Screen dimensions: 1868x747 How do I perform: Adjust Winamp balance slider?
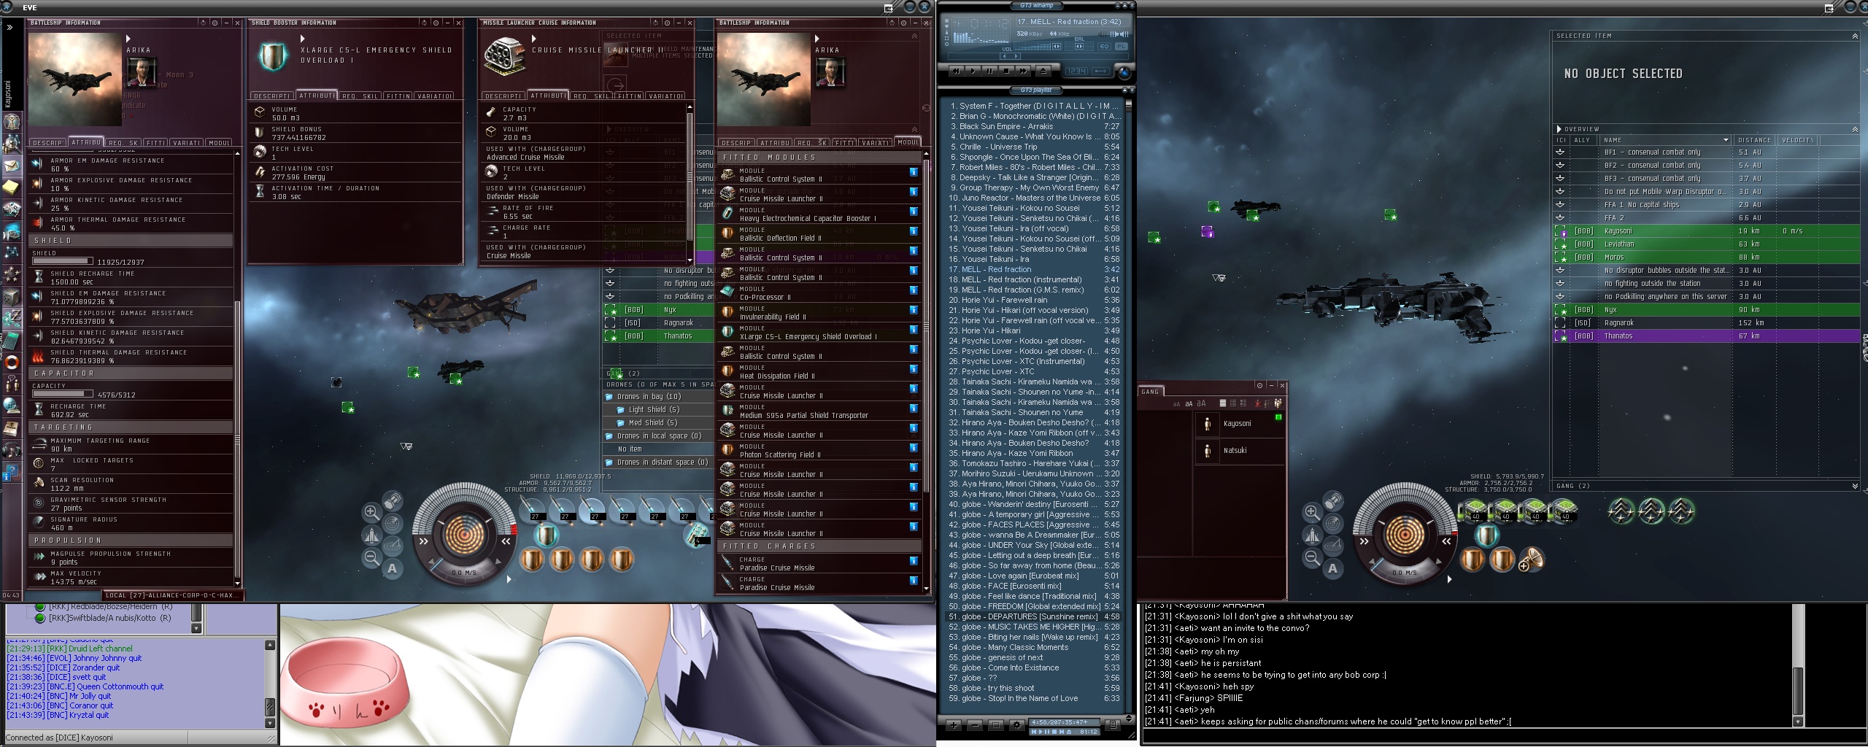click(x=1078, y=47)
